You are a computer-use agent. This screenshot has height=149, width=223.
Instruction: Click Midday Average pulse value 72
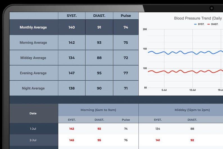[126, 58]
